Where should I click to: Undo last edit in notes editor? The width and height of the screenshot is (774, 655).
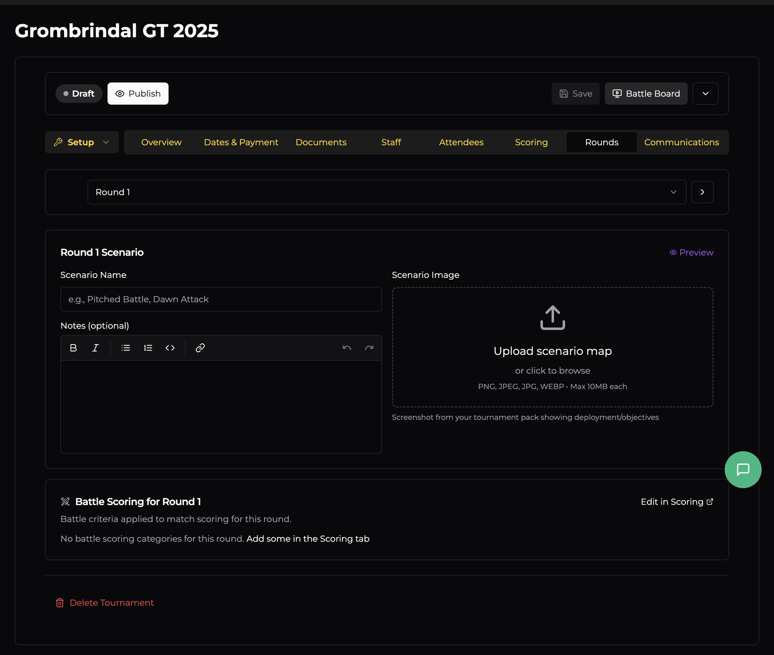coord(346,348)
